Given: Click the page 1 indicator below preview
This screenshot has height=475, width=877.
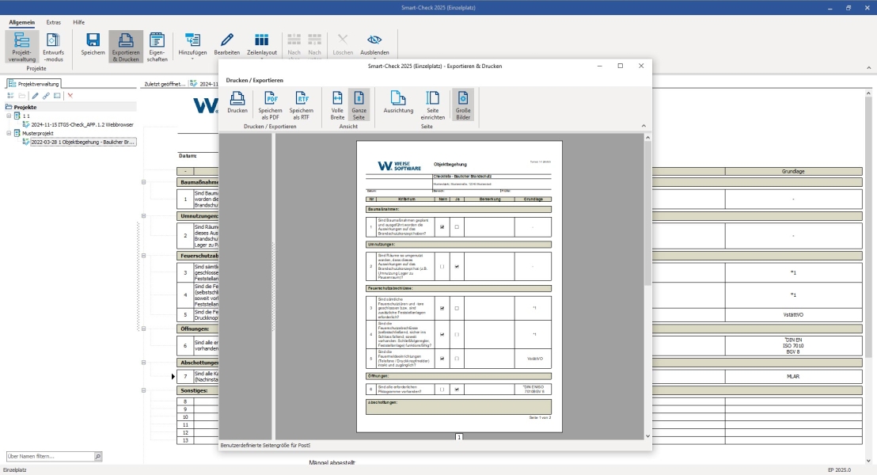Looking at the screenshot, I should [459, 437].
